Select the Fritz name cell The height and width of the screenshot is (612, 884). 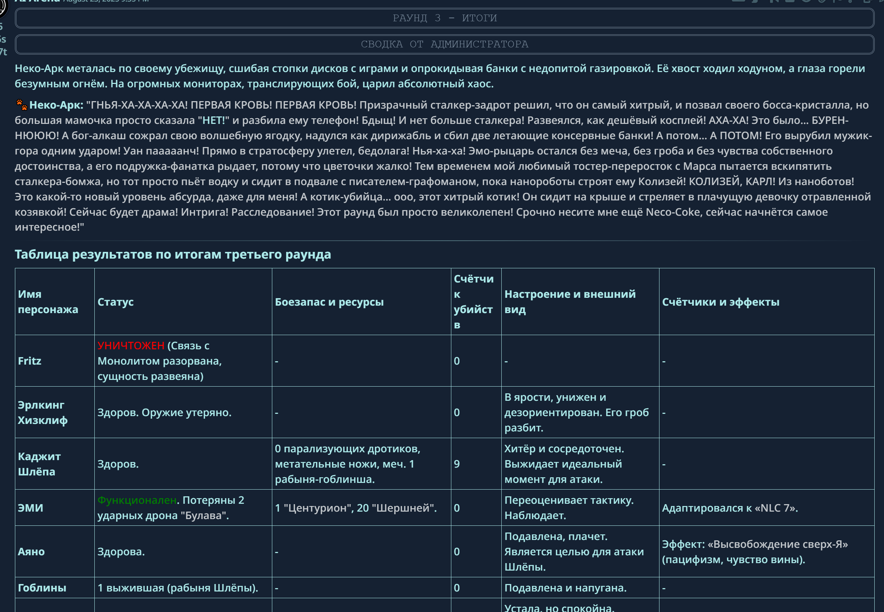(x=29, y=361)
